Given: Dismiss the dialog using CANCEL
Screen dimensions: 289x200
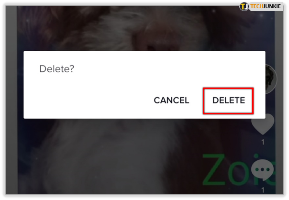Looking at the screenshot, I should pyautogui.click(x=171, y=100).
